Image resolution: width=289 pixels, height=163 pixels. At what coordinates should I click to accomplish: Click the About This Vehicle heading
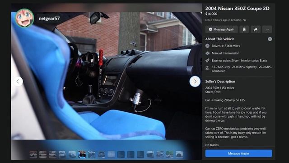pyautogui.click(x=220, y=39)
